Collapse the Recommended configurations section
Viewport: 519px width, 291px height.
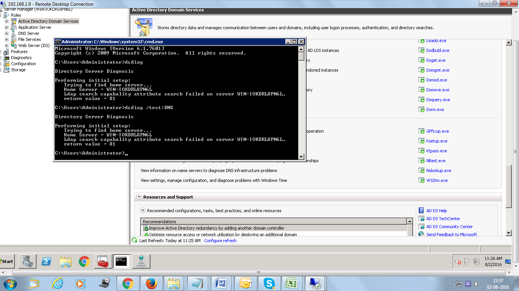click(x=143, y=210)
